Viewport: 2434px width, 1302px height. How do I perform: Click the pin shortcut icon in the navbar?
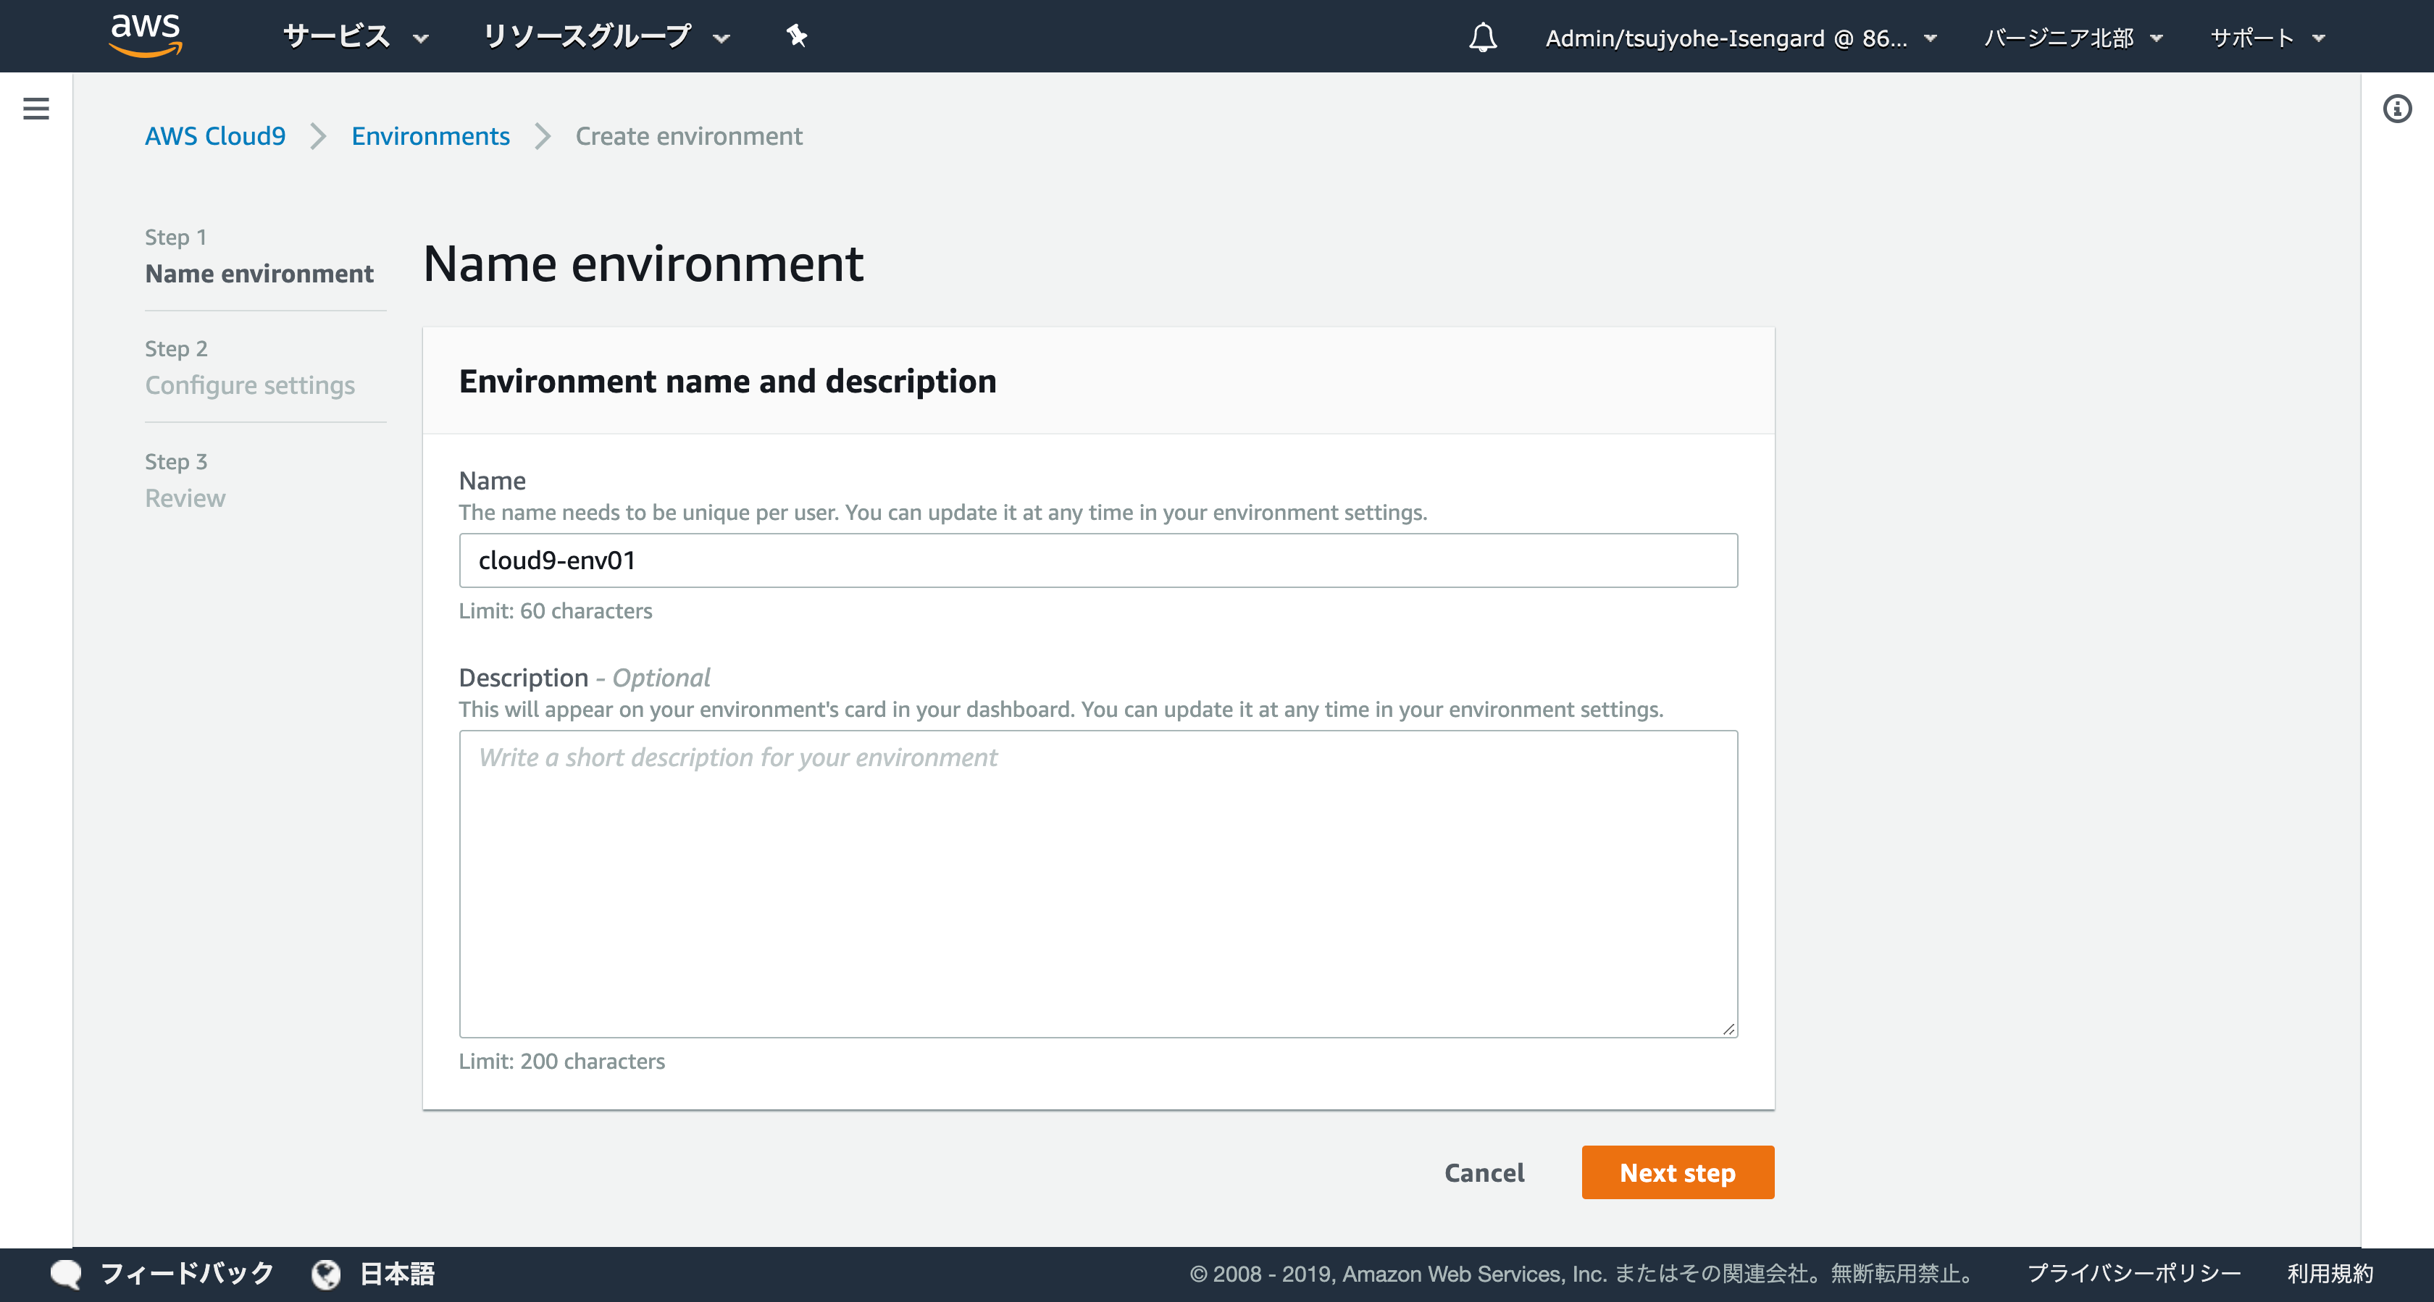tap(797, 36)
